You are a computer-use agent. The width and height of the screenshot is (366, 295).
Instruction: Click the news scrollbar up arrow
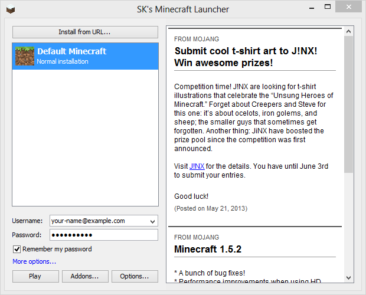coord(348,31)
